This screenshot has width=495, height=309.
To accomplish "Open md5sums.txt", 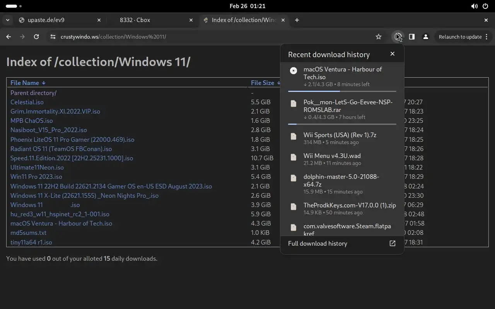I will click(28, 233).
